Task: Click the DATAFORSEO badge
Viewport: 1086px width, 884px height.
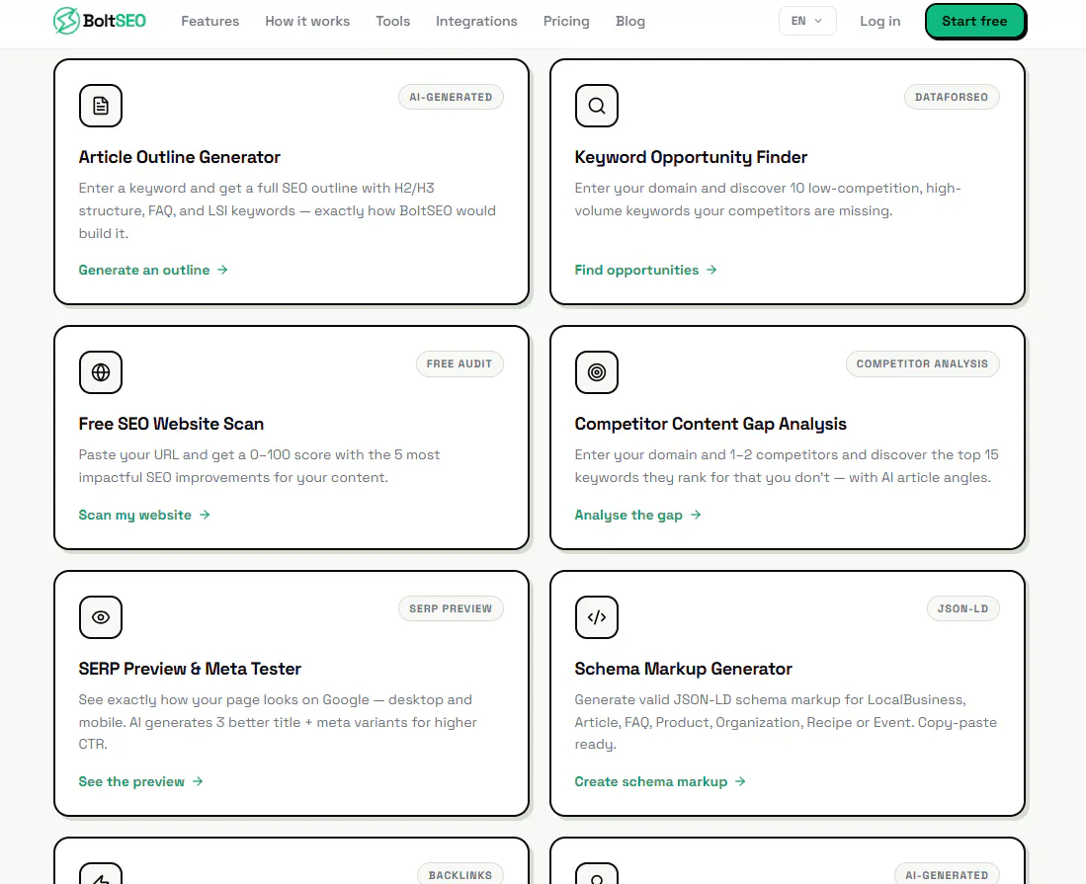Action: [951, 97]
